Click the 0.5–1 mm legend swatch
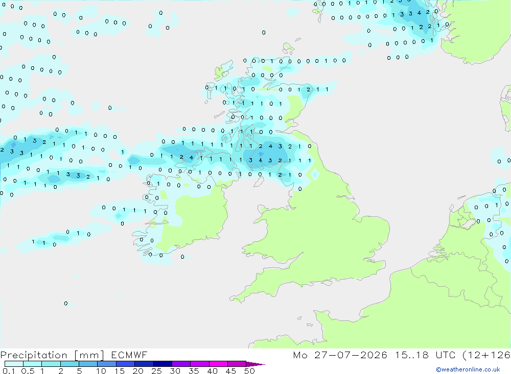 pyautogui.click(x=32, y=364)
